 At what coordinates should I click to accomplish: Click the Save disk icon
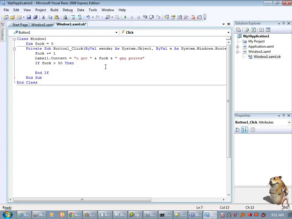point(29,17)
